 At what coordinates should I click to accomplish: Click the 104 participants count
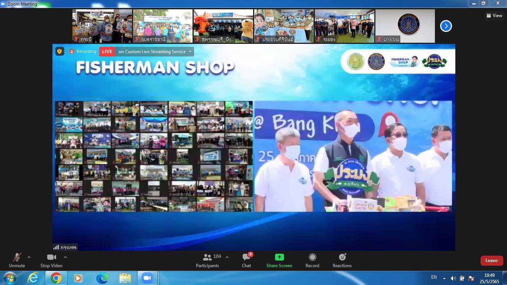217,256
